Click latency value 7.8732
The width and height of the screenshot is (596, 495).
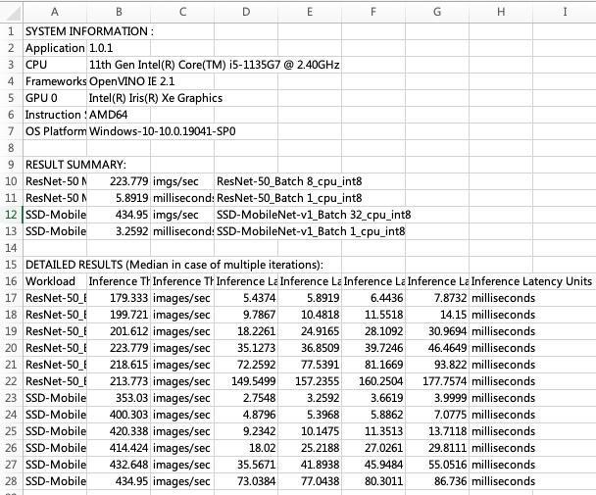tap(437, 298)
